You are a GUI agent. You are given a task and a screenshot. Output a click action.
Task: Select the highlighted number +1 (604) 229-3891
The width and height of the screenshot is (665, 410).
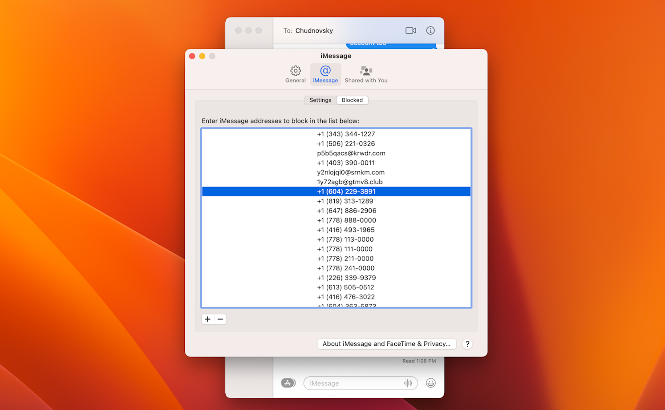[x=346, y=191]
